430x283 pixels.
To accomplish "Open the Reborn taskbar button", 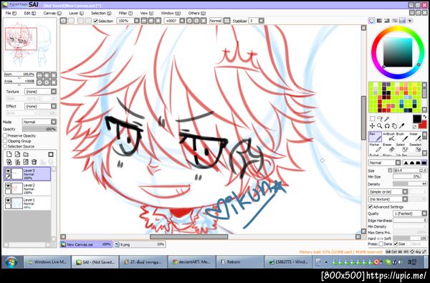I will click(240, 262).
